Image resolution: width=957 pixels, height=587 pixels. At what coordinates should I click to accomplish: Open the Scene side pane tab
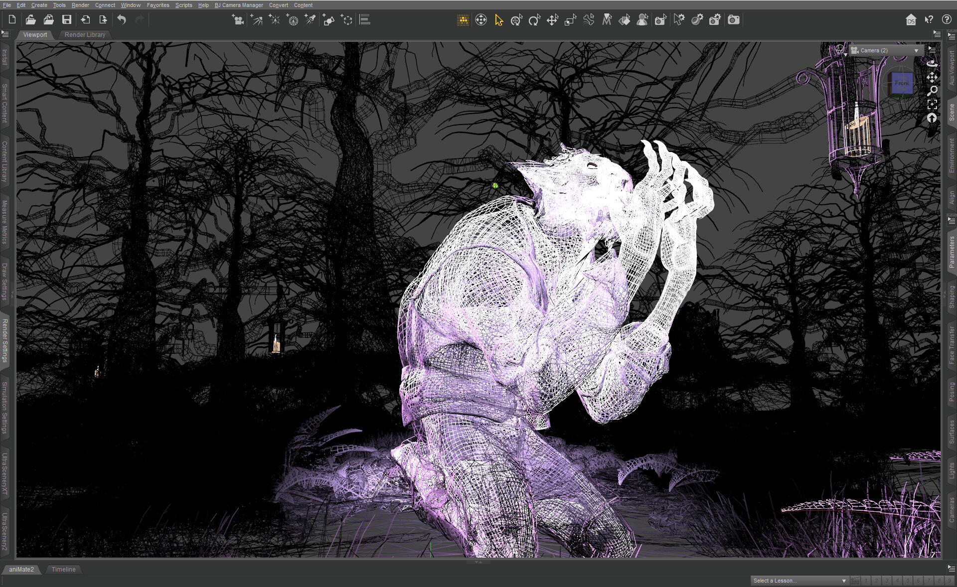(x=952, y=112)
